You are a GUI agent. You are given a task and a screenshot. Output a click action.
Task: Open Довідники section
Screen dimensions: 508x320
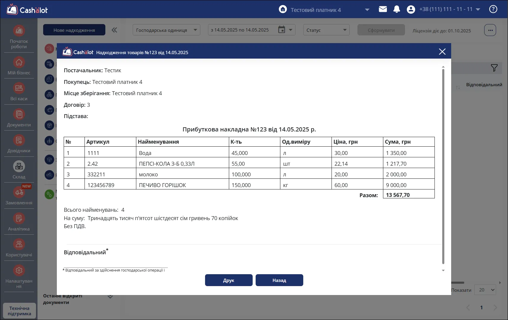tap(19, 144)
